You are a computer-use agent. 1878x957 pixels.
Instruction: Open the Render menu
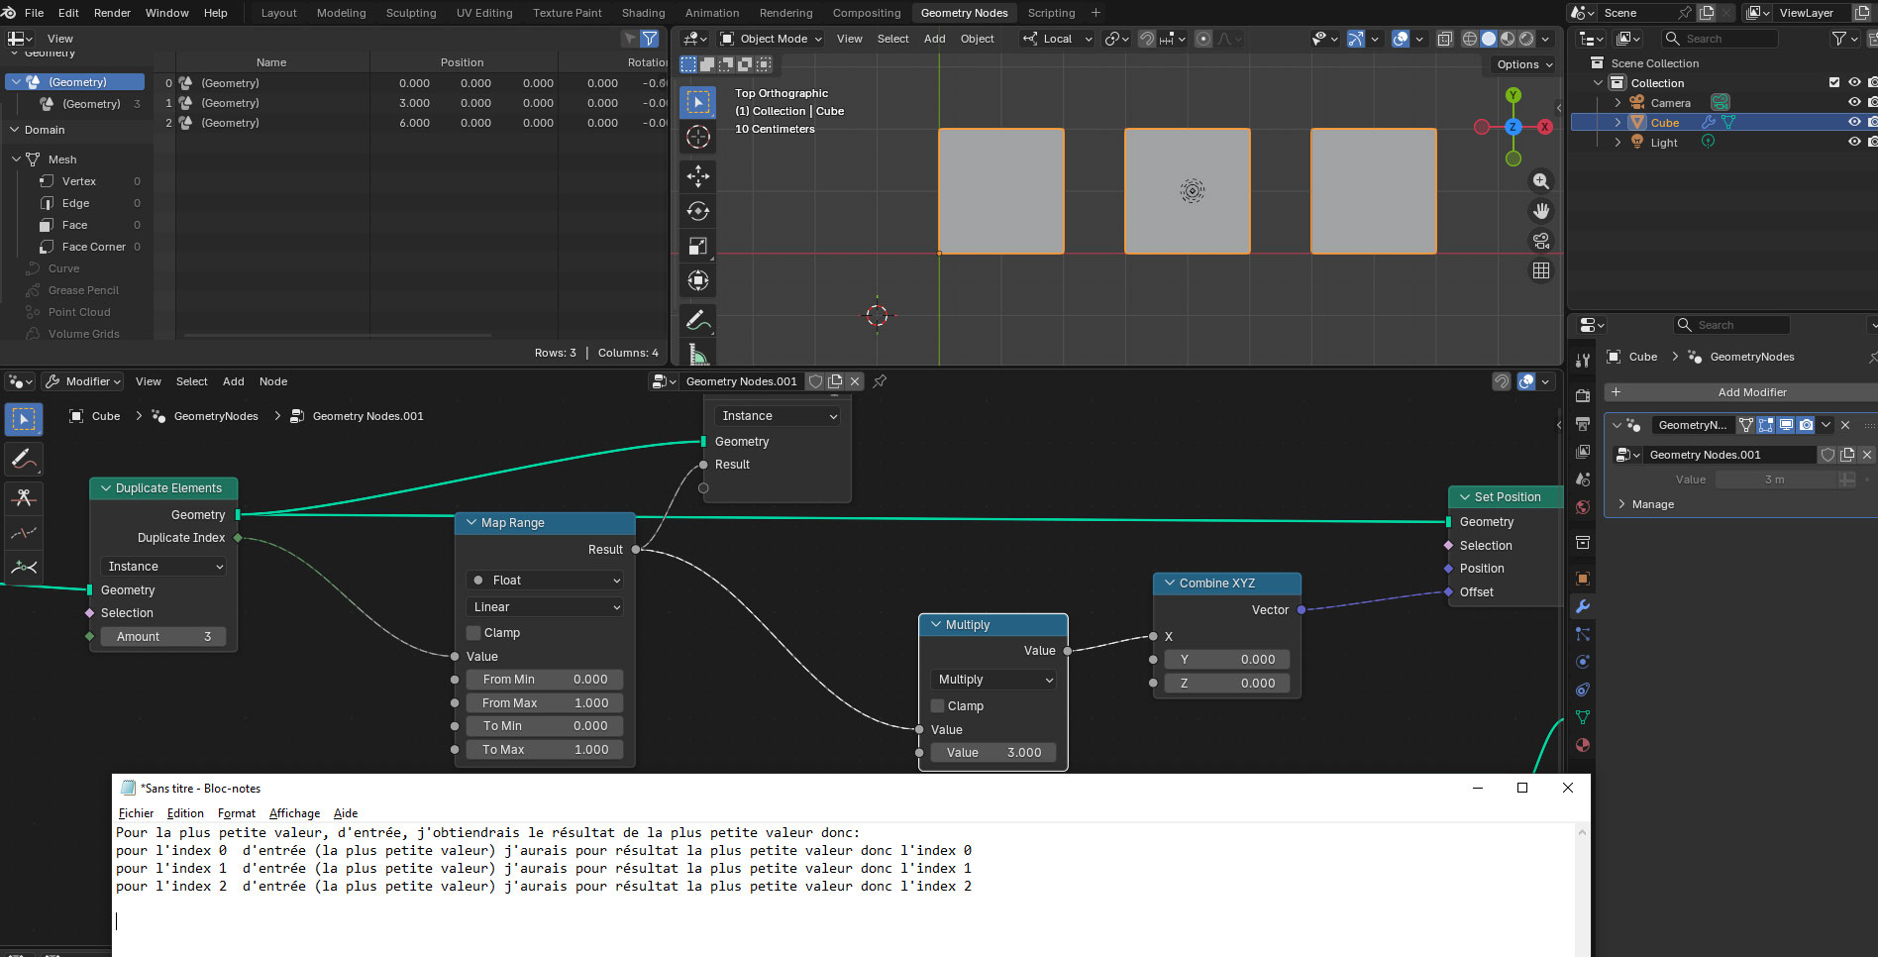tap(112, 13)
